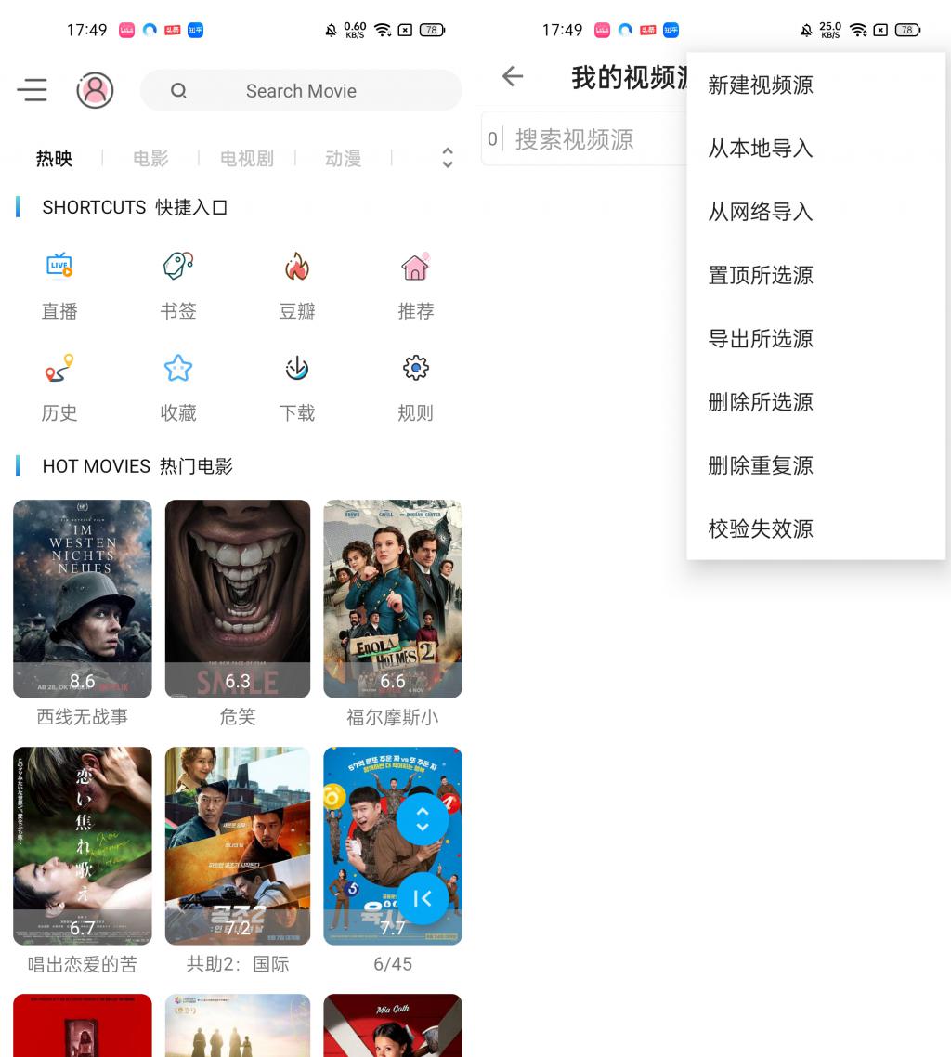Image resolution: width=951 pixels, height=1057 pixels.
Task: Open the 规则 gear rules icon
Action: [415, 369]
